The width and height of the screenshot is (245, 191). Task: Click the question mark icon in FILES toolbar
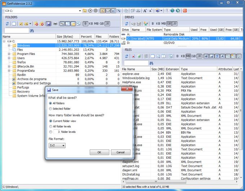point(217,56)
